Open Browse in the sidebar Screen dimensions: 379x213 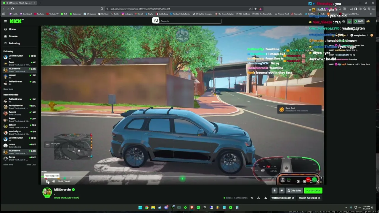click(13, 36)
